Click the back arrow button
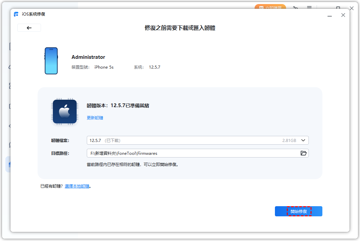 [29, 28]
